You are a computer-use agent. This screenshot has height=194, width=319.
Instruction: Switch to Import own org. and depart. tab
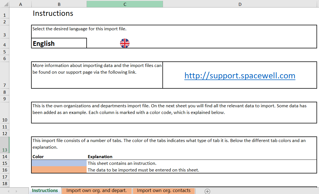(96, 191)
